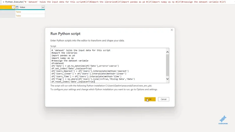Cancel the Run Python script dialog
The width and height of the screenshot is (235, 132).
pos(164,99)
